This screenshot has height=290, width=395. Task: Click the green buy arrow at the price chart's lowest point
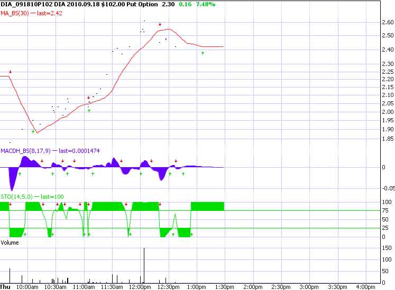(33, 132)
